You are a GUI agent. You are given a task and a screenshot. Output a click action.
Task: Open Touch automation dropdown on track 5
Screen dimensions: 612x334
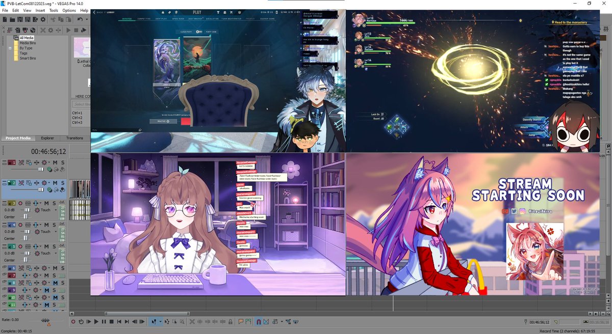click(56, 253)
